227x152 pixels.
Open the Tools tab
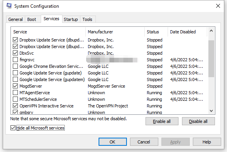87,19
